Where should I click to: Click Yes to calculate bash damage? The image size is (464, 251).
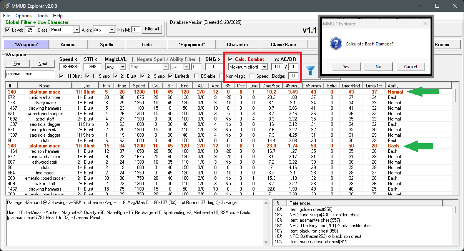346,67
